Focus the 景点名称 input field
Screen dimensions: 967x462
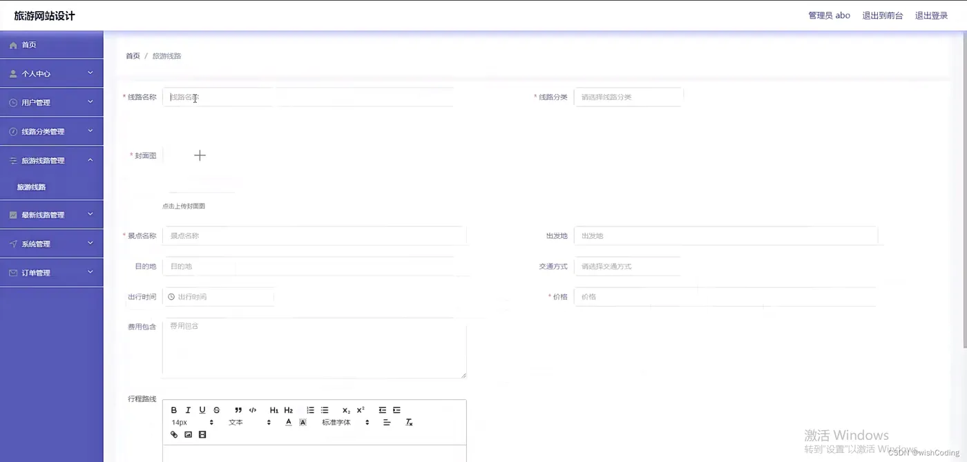314,235
